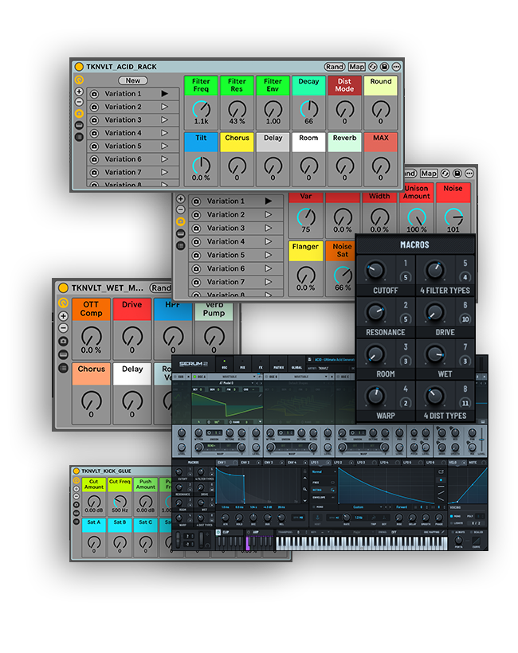Toggle the ARP power button in Serum
This screenshot has height=653, width=518.
(249, 532)
